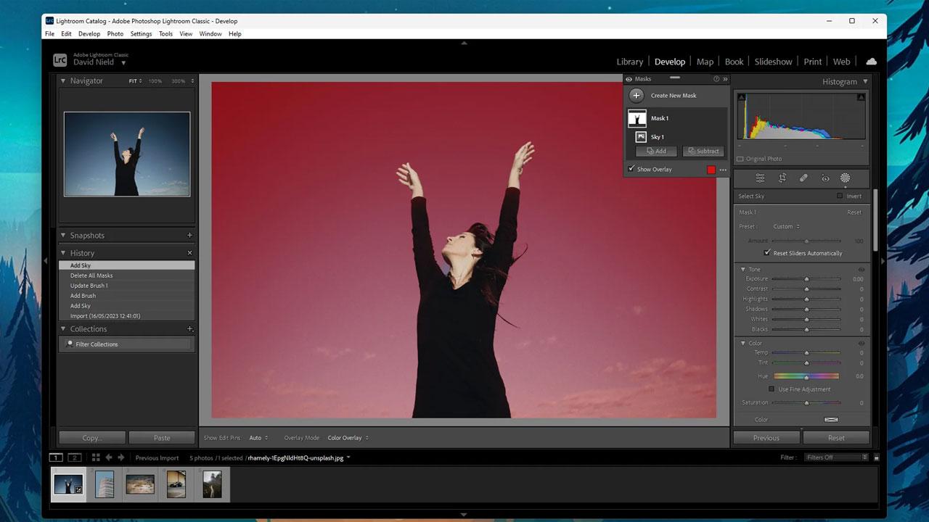Switch to the Library module
The width and height of the screenshot is (929, 522).
(629, 62)
